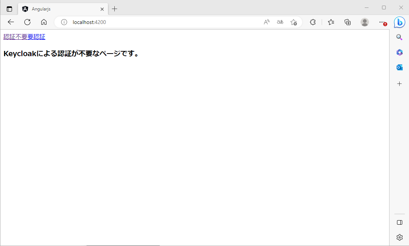
Task: Read aloud the current page
Action: point(266,22)
